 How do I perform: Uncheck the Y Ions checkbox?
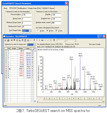point(56,31)
